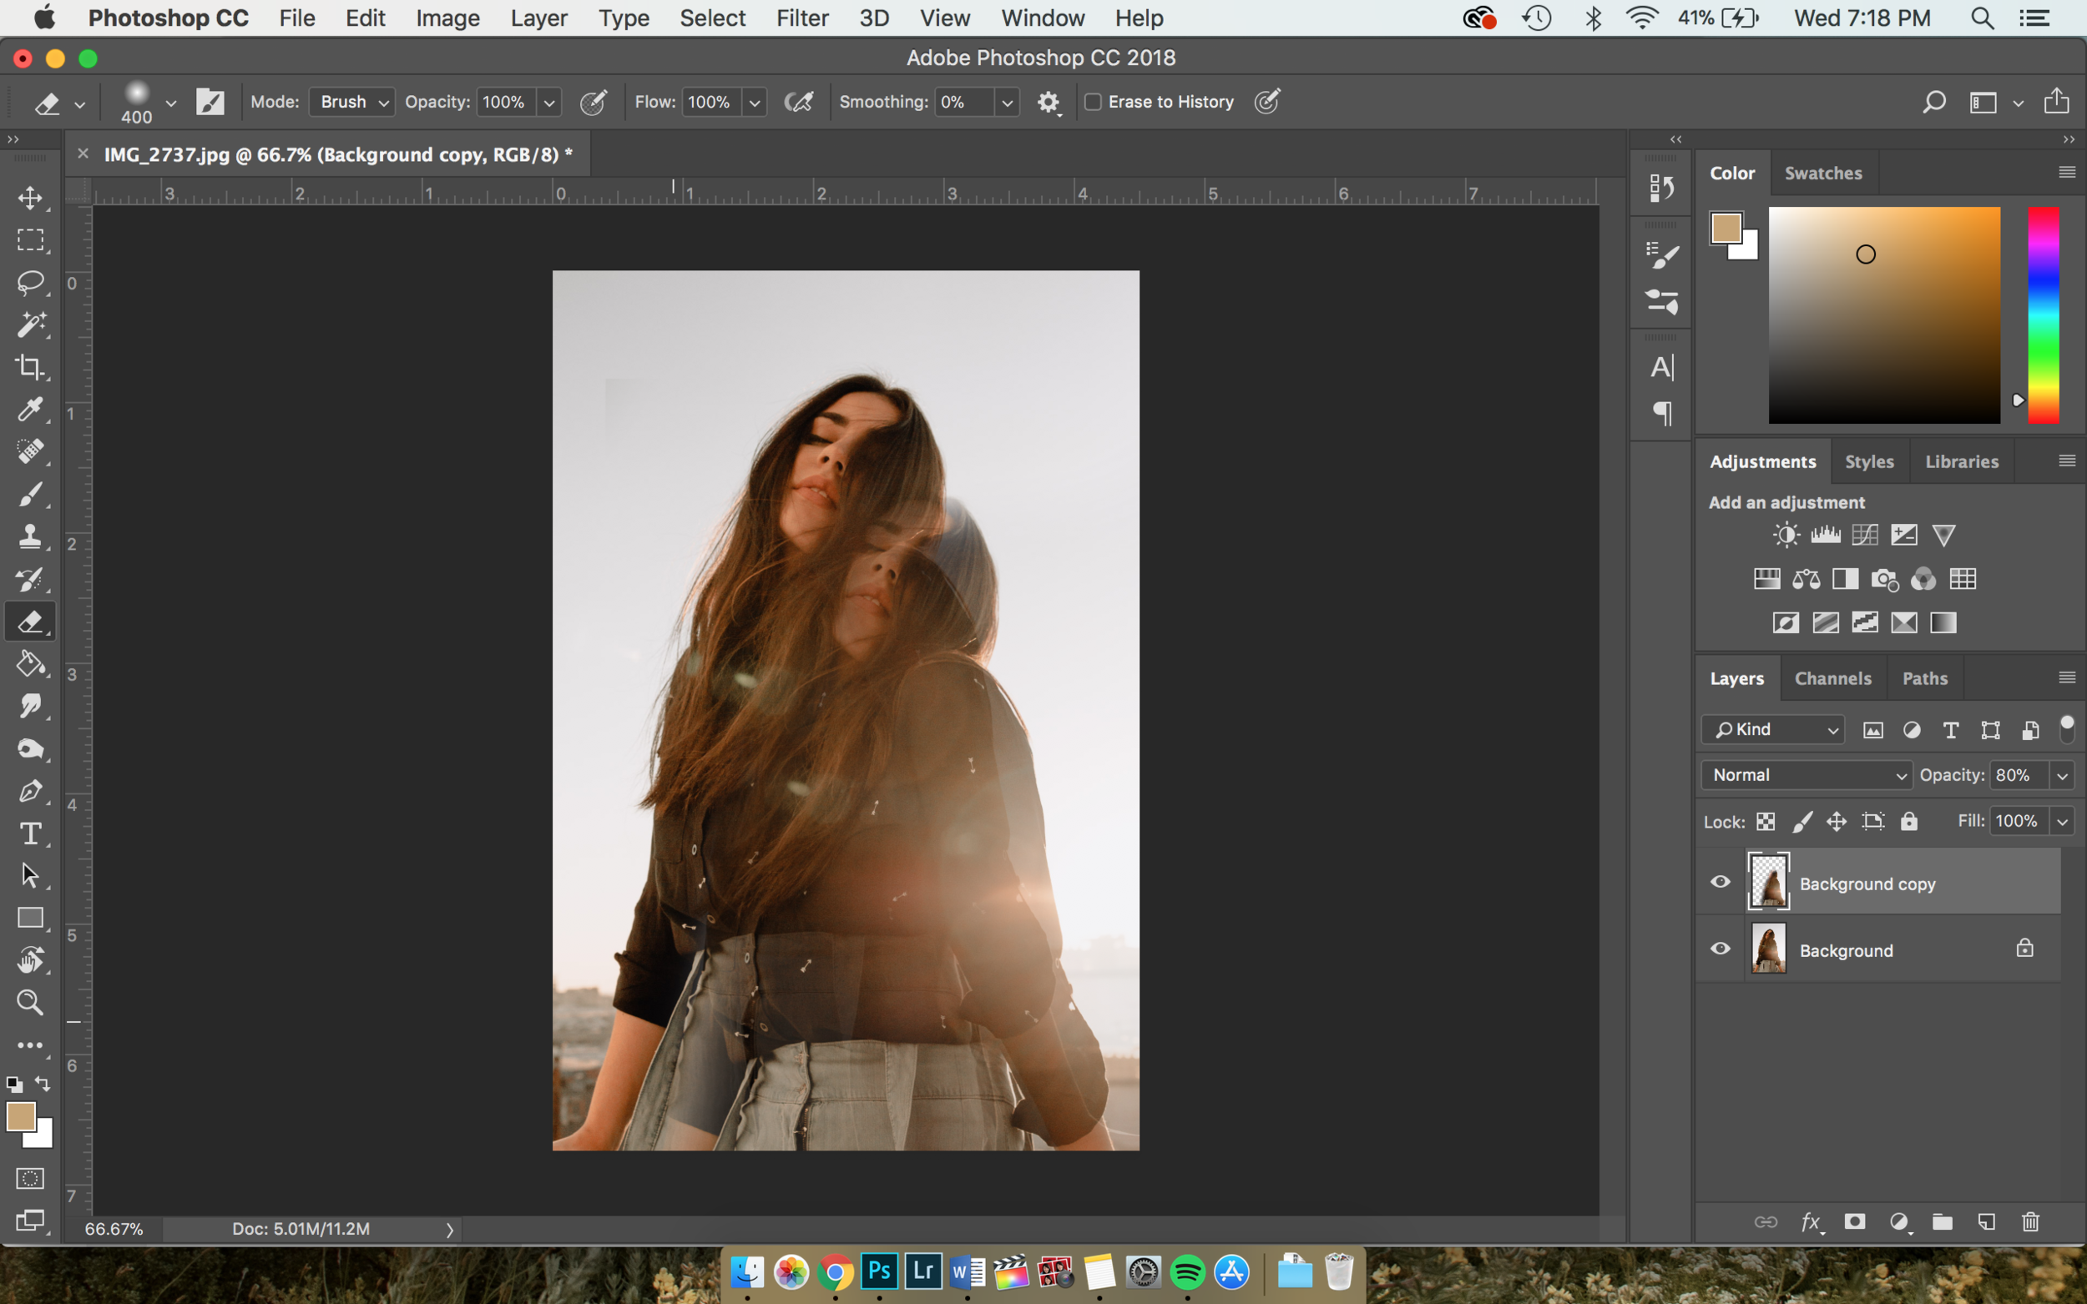The height and width of the screenshot is (1304, 2087).
Task: Select the Horizontal Type tool
Action: tap(30, 833)
